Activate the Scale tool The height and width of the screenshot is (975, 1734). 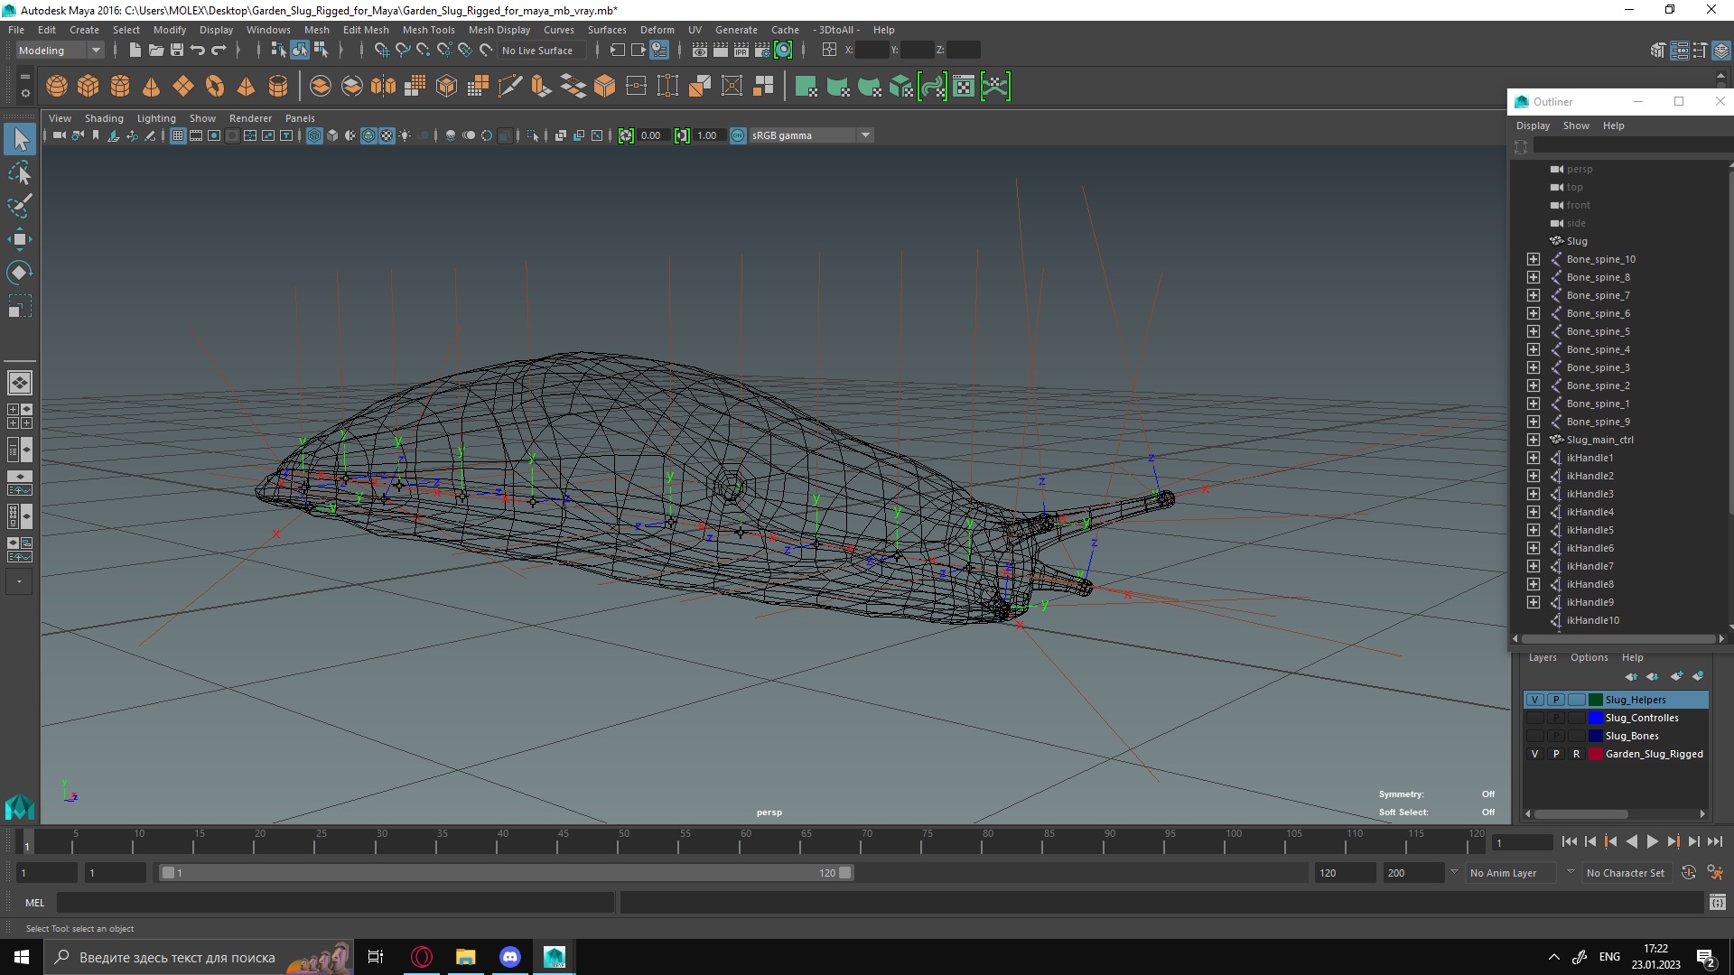pyautogui.click(x=20, y=306)
